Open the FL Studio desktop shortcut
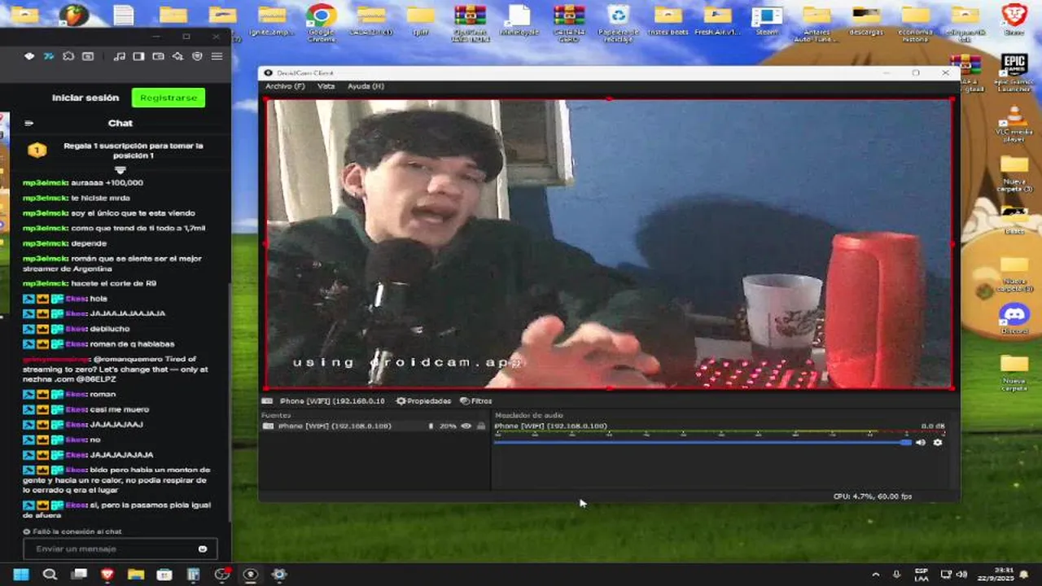 [x=73, y=15]
